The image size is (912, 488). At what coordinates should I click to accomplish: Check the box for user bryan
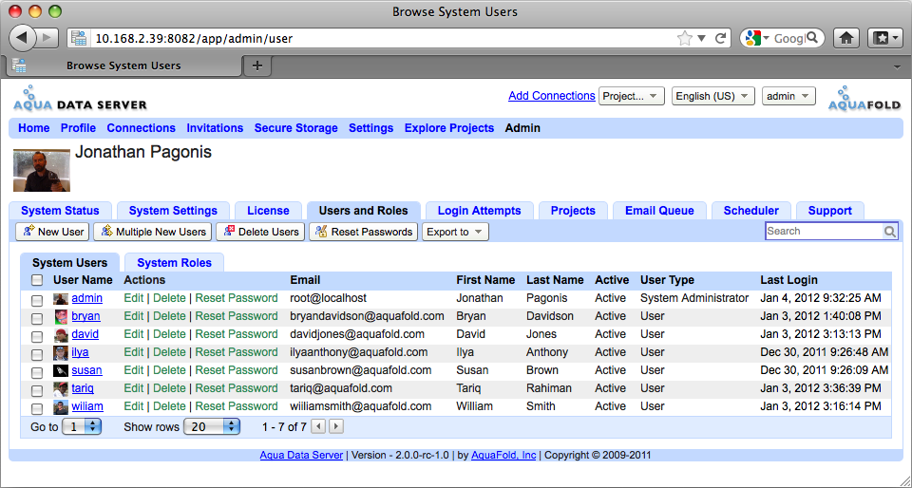click(x=37, y=316)
